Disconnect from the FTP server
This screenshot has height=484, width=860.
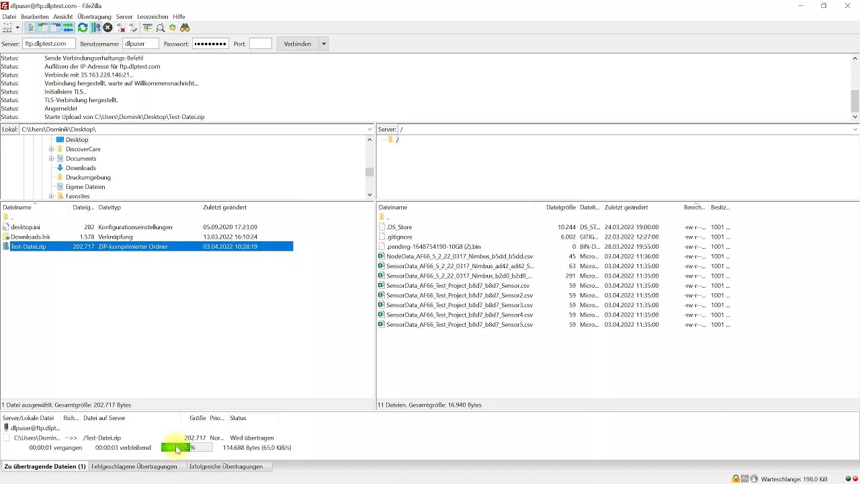click(120, 28)
